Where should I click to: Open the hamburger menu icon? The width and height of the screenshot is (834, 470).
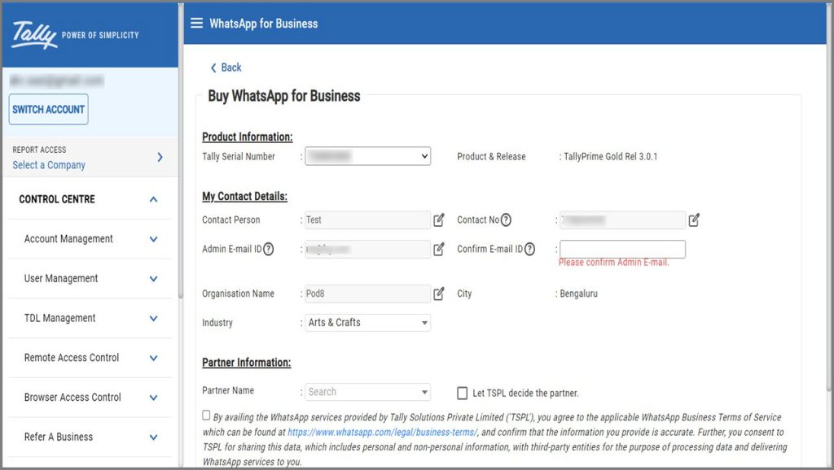pyautogui.click(x=197, y=23)
